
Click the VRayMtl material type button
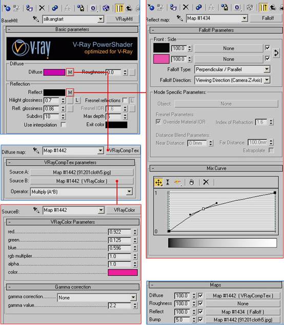click(124, 19)
